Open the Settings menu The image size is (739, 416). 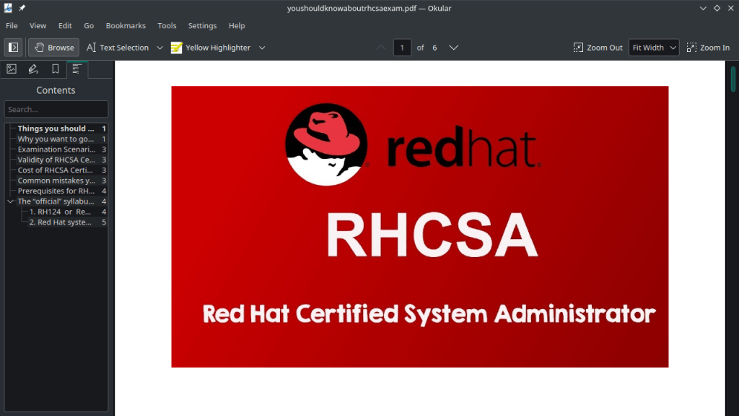[202, 25]
